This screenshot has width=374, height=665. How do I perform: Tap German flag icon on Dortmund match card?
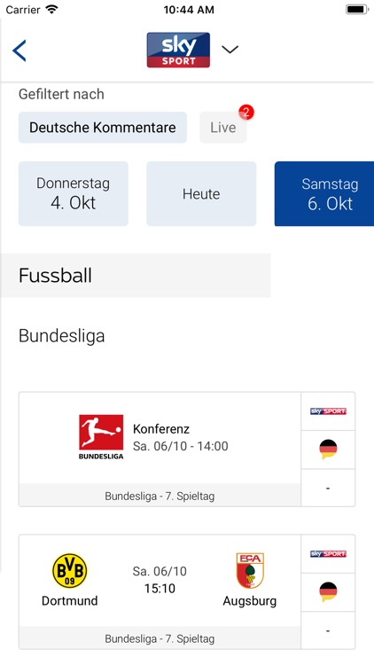pos(328,591)
